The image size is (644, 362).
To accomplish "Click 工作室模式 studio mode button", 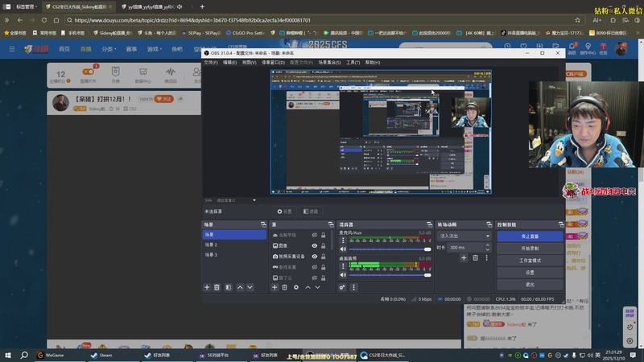I will click(530, 260).
